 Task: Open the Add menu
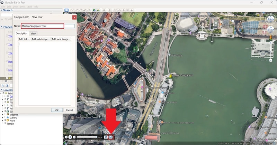(x=29, y=7)
